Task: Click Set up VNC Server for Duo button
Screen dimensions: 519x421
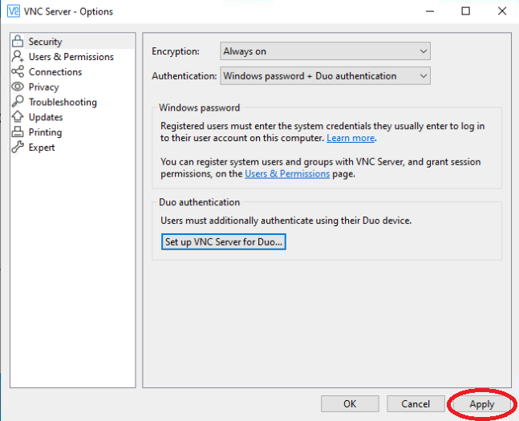Action: pyautogui.click(x=224, y=241)
